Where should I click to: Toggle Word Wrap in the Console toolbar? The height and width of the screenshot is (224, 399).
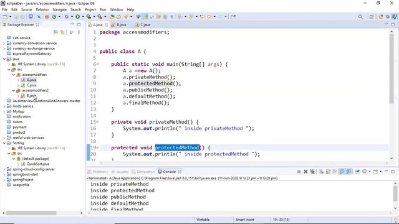pyautogui.click(x=335, y=172)
